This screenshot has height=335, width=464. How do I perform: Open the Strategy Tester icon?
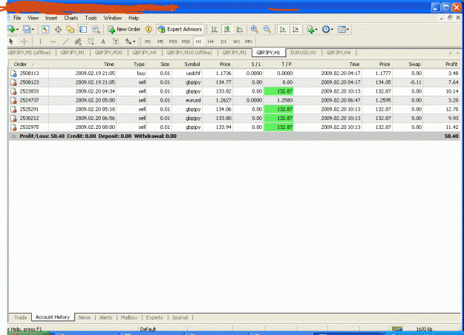pyautogui.click(x=96, y=29)
